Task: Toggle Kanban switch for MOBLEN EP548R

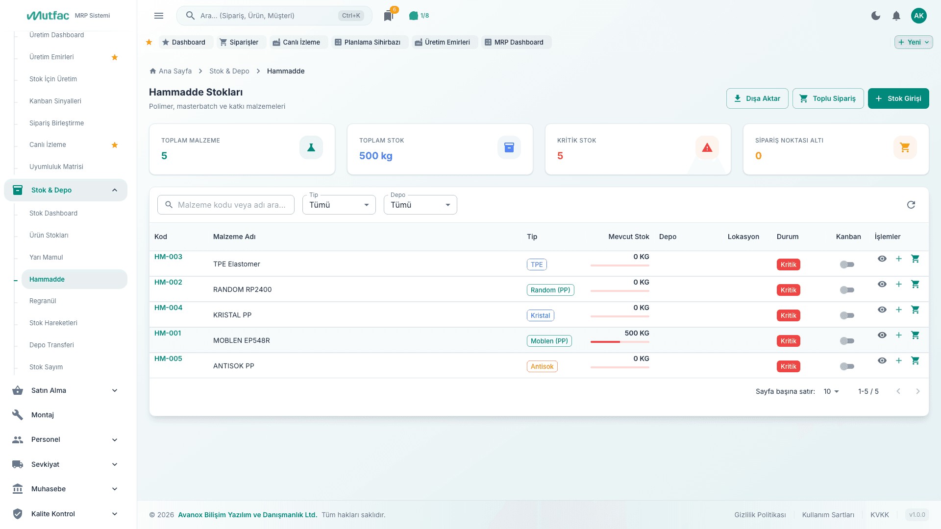Action: (x=847, y=341)
